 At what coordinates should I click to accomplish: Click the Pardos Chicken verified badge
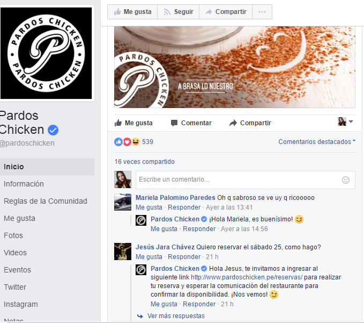[x=53, y=130]
